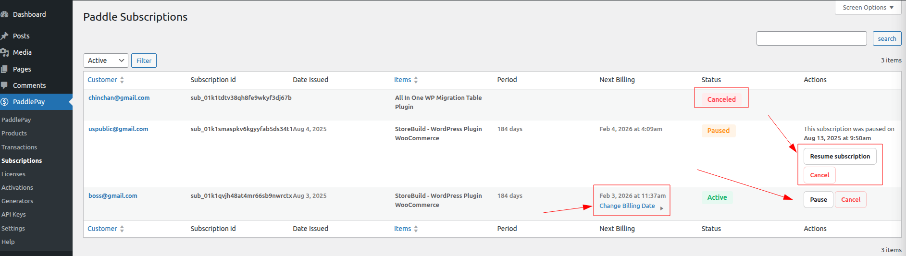This screenshot has height=256, width=906.
Task: Open API Keys submenu page
Action: point(13,215)
